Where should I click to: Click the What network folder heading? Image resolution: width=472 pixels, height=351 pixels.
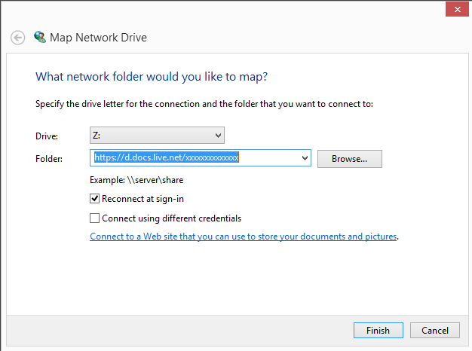(152, 77)
